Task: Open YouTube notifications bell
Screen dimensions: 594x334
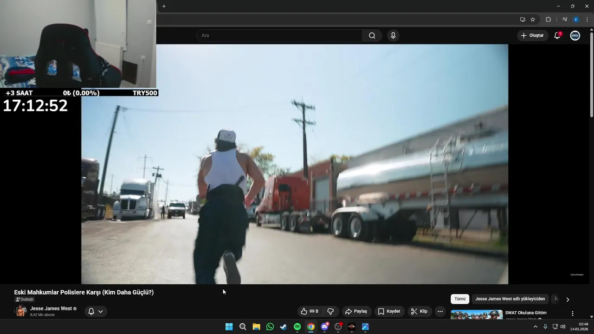Action: [x=557, y=36]
